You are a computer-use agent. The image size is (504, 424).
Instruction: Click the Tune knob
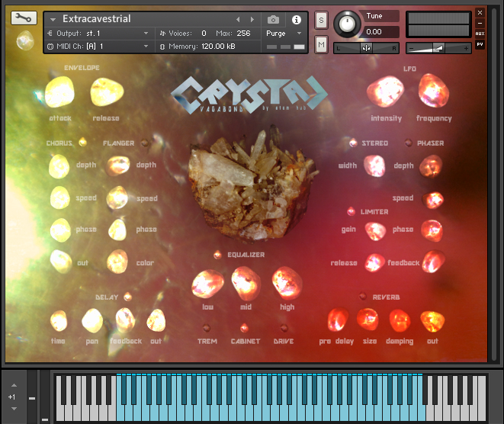click(348, 24)
